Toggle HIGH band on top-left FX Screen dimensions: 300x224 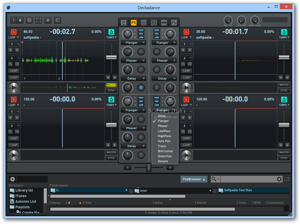click(x=141, y=30)
